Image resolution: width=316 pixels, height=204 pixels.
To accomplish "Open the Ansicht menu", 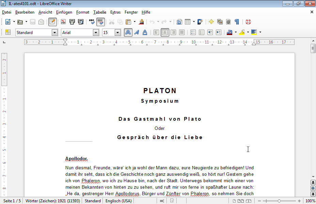I will tap(45, 12).
